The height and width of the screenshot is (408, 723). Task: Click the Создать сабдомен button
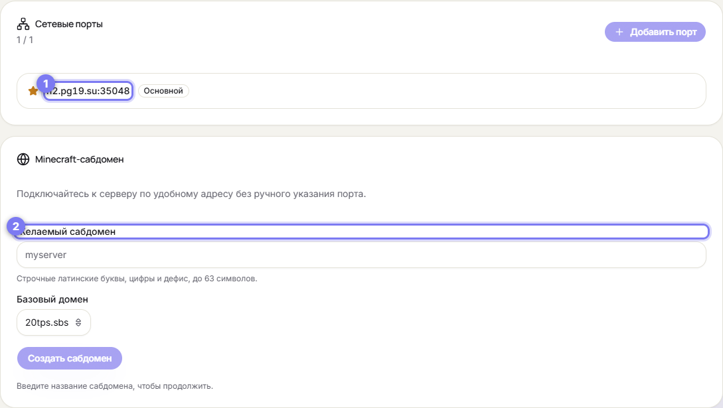[x=70, y=358]
